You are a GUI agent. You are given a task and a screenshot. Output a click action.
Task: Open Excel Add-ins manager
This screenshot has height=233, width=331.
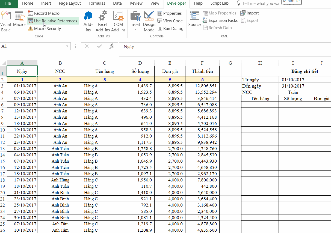pos(103,21)
